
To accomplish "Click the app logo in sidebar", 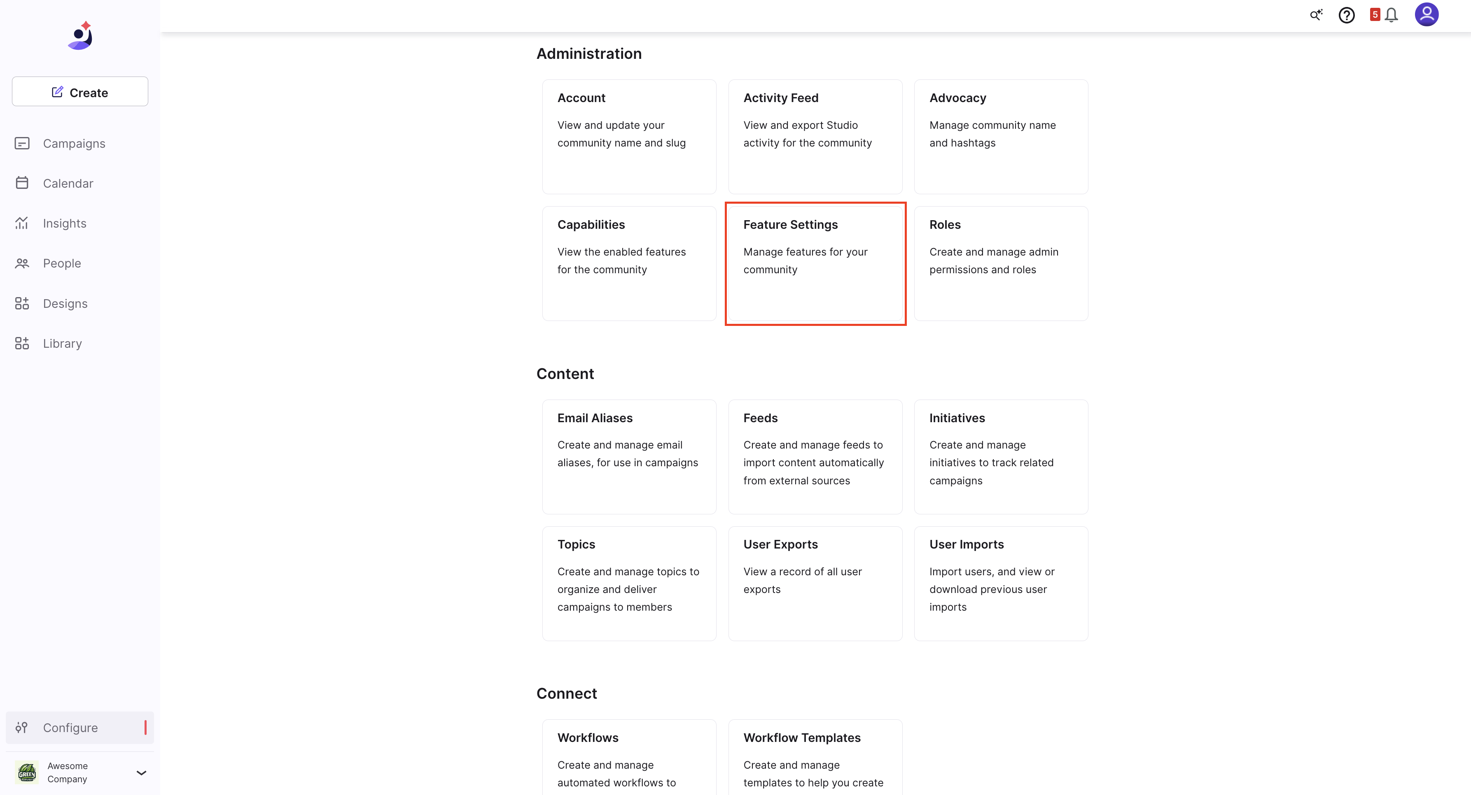I will (81, 36).
